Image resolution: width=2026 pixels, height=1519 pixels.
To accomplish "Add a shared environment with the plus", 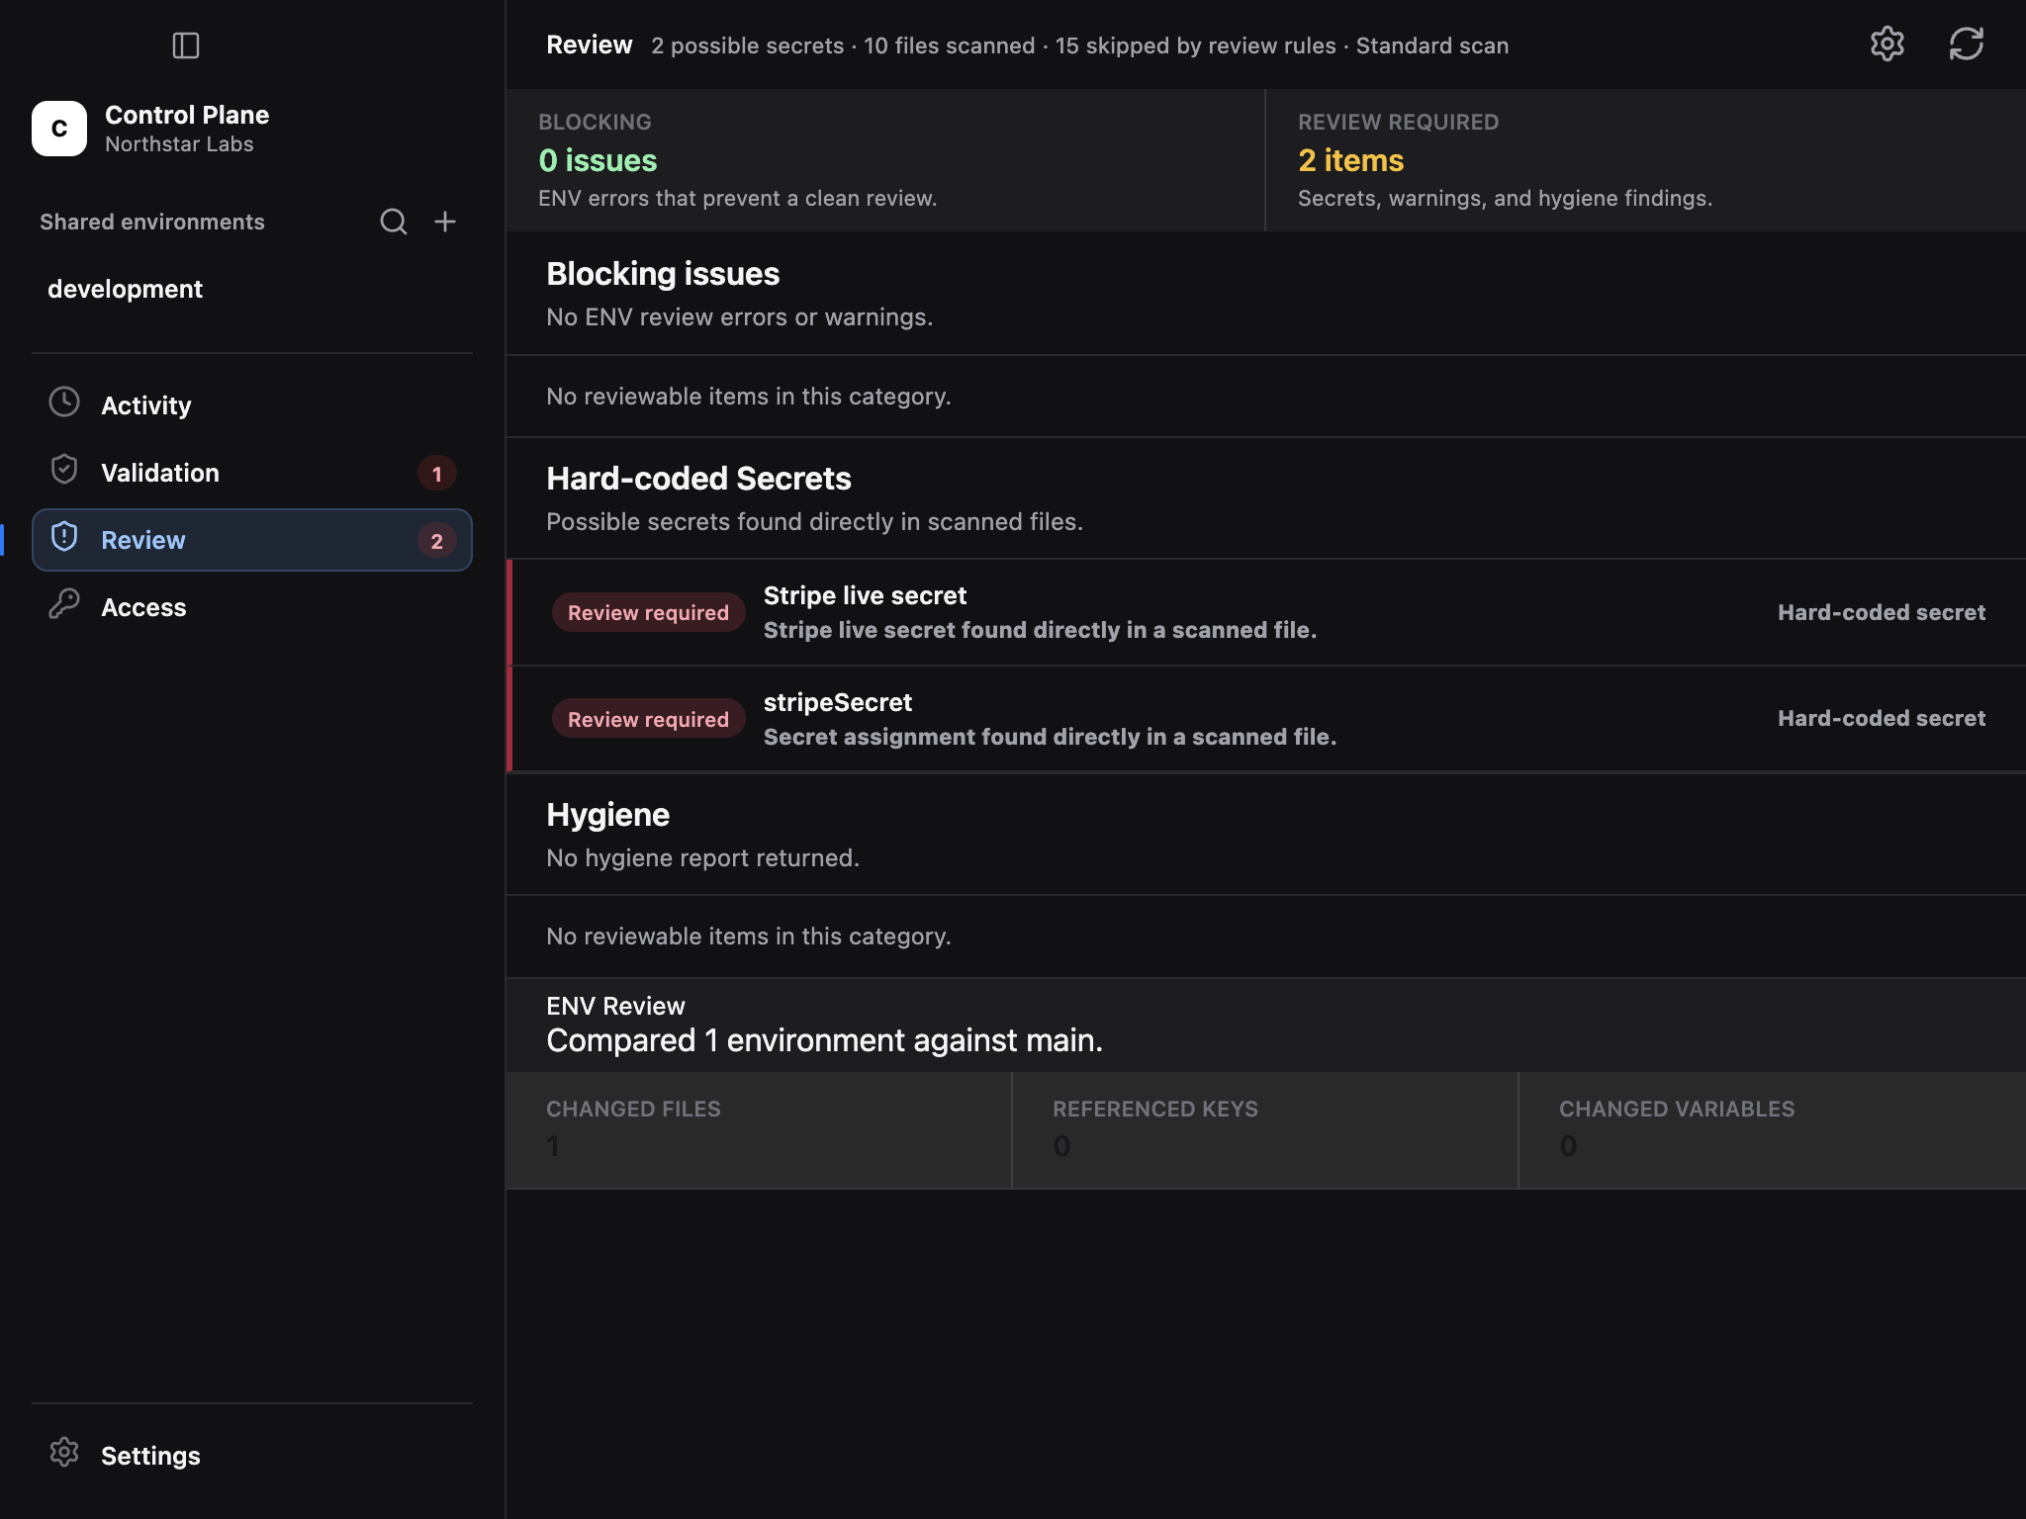I will 445,222.
